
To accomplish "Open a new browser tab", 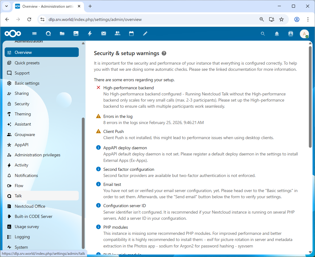I will 90,6.
